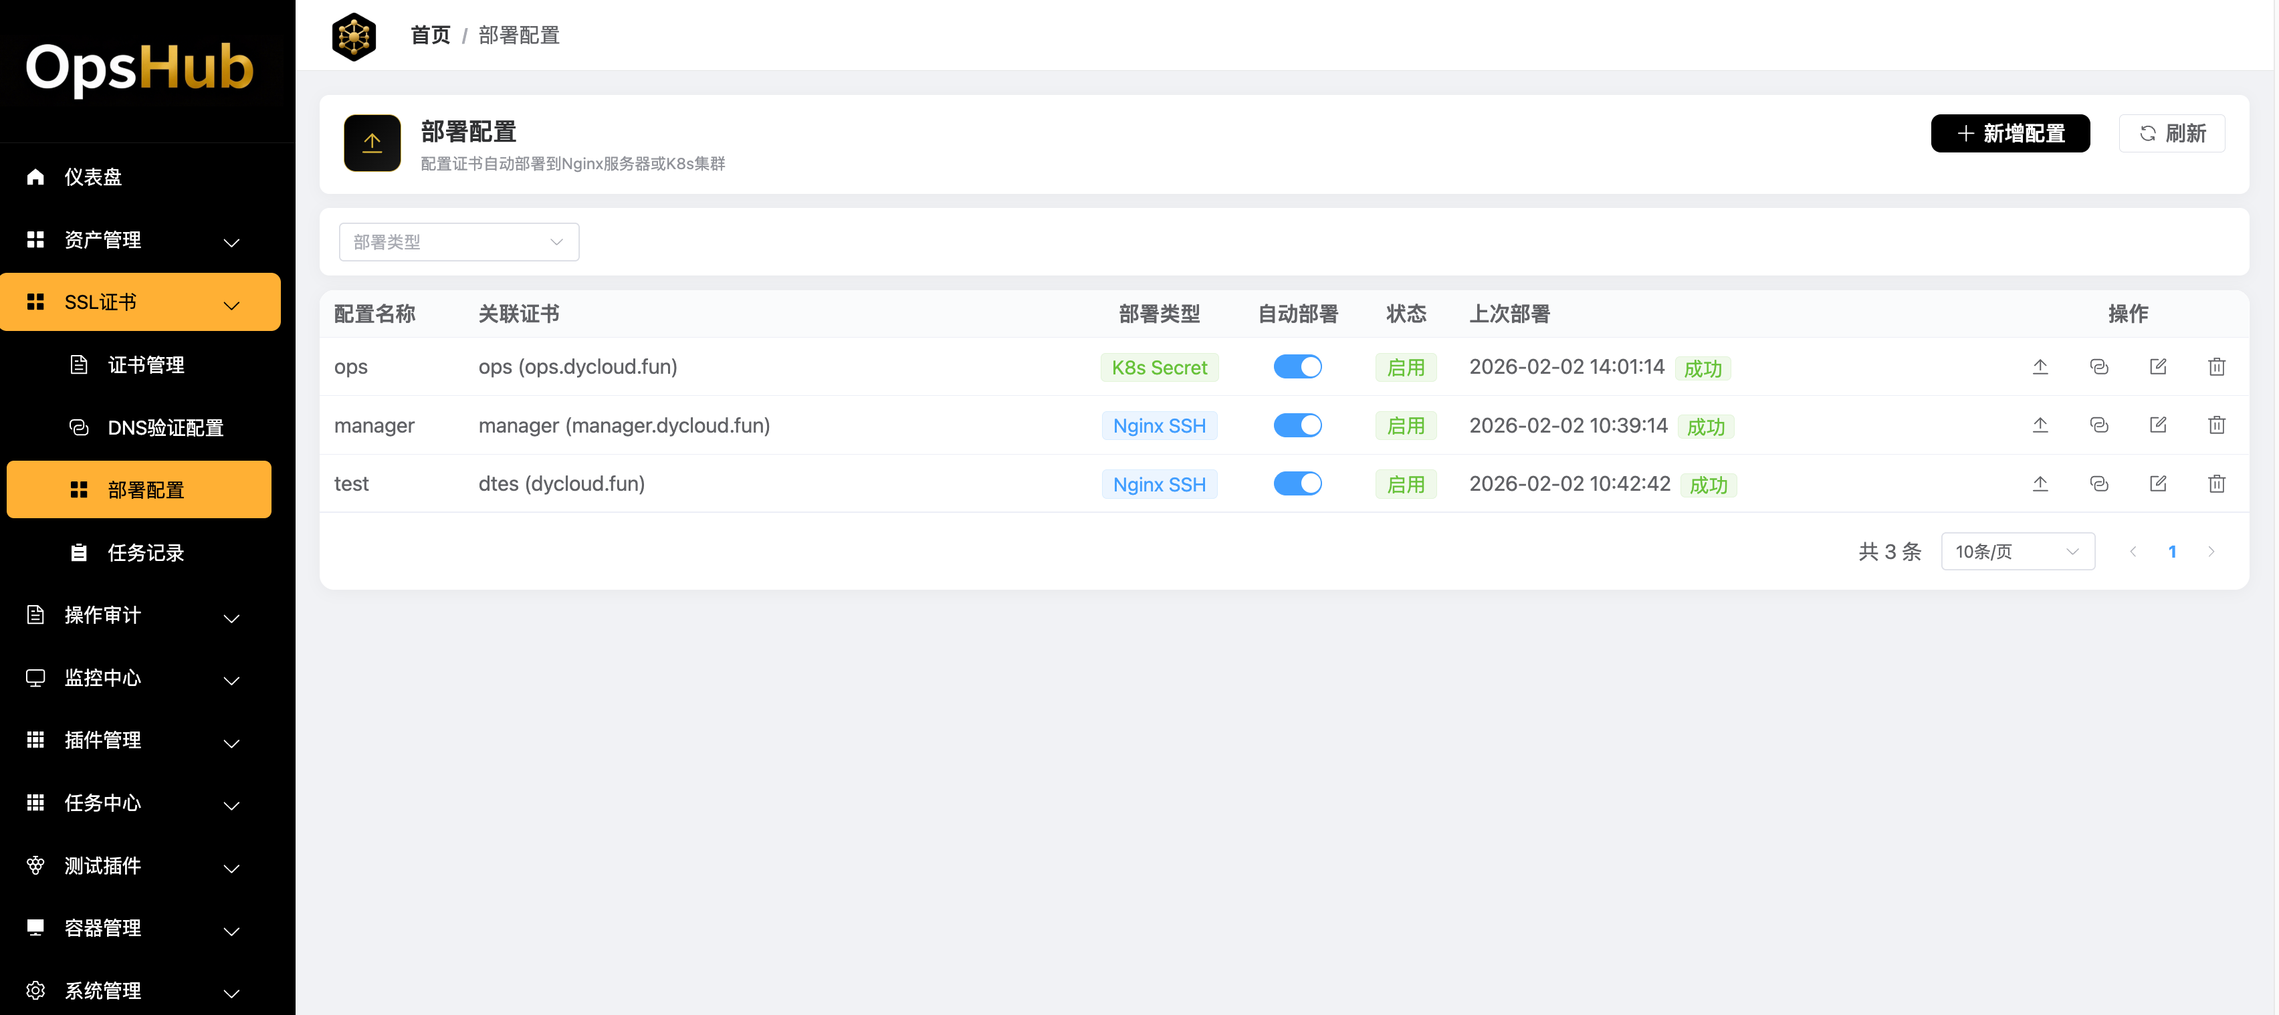Click the 刷新 refresh button
Viewport: 2279px width, 1015px height.
pyautogui.click(x=2171, y=133)
